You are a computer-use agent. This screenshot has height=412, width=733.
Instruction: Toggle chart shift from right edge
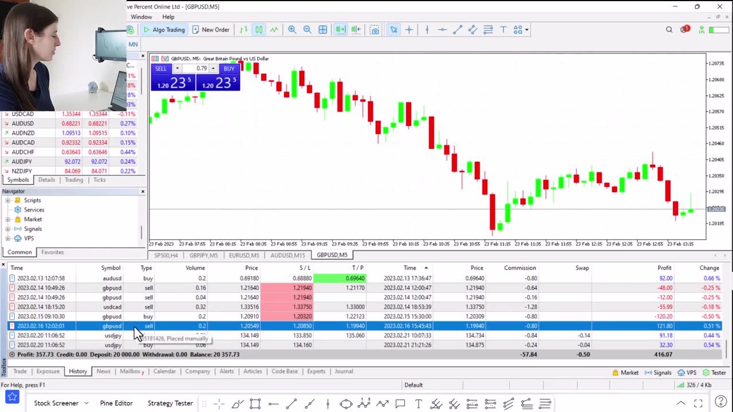pyautogui.click(x=356, y=30)
